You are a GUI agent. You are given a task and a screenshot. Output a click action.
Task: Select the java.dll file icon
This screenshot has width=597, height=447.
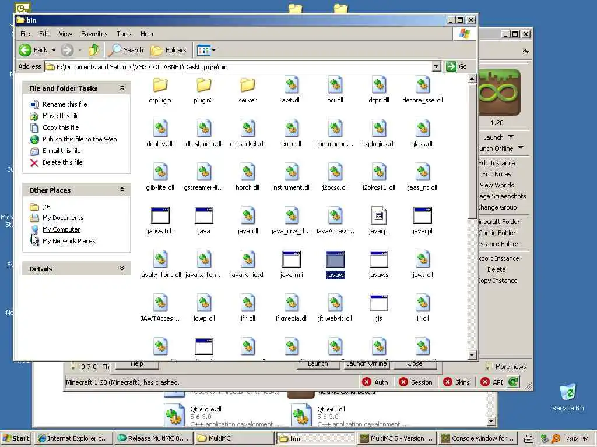point(247,215)
